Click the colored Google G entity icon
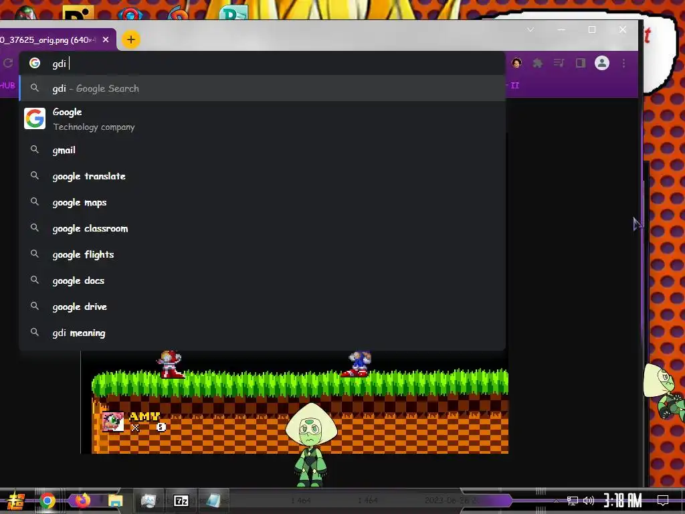Screen dimensions: 685x514 point(35,118)
